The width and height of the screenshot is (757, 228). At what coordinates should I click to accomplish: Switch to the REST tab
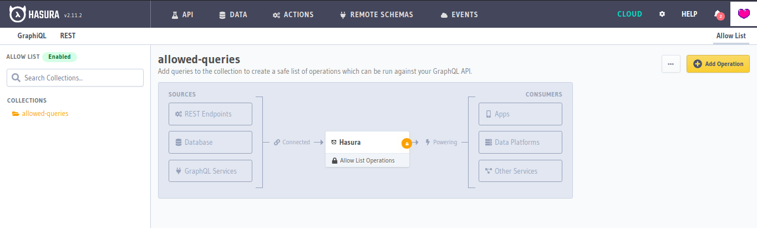[x=68, y=36]
